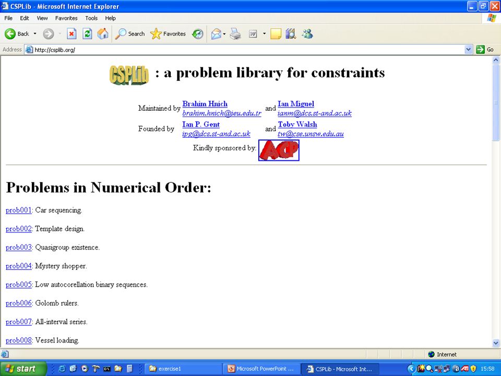Open prob008 Vessel loading link
Viewport: 501px width, 376px height.
pyautogui.click(x=19, y=340)
